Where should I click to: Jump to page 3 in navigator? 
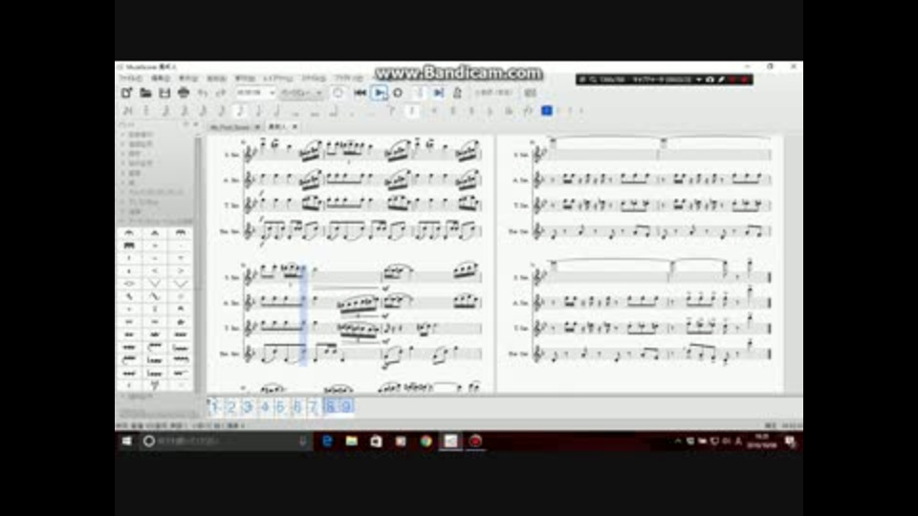click(248, 407)
